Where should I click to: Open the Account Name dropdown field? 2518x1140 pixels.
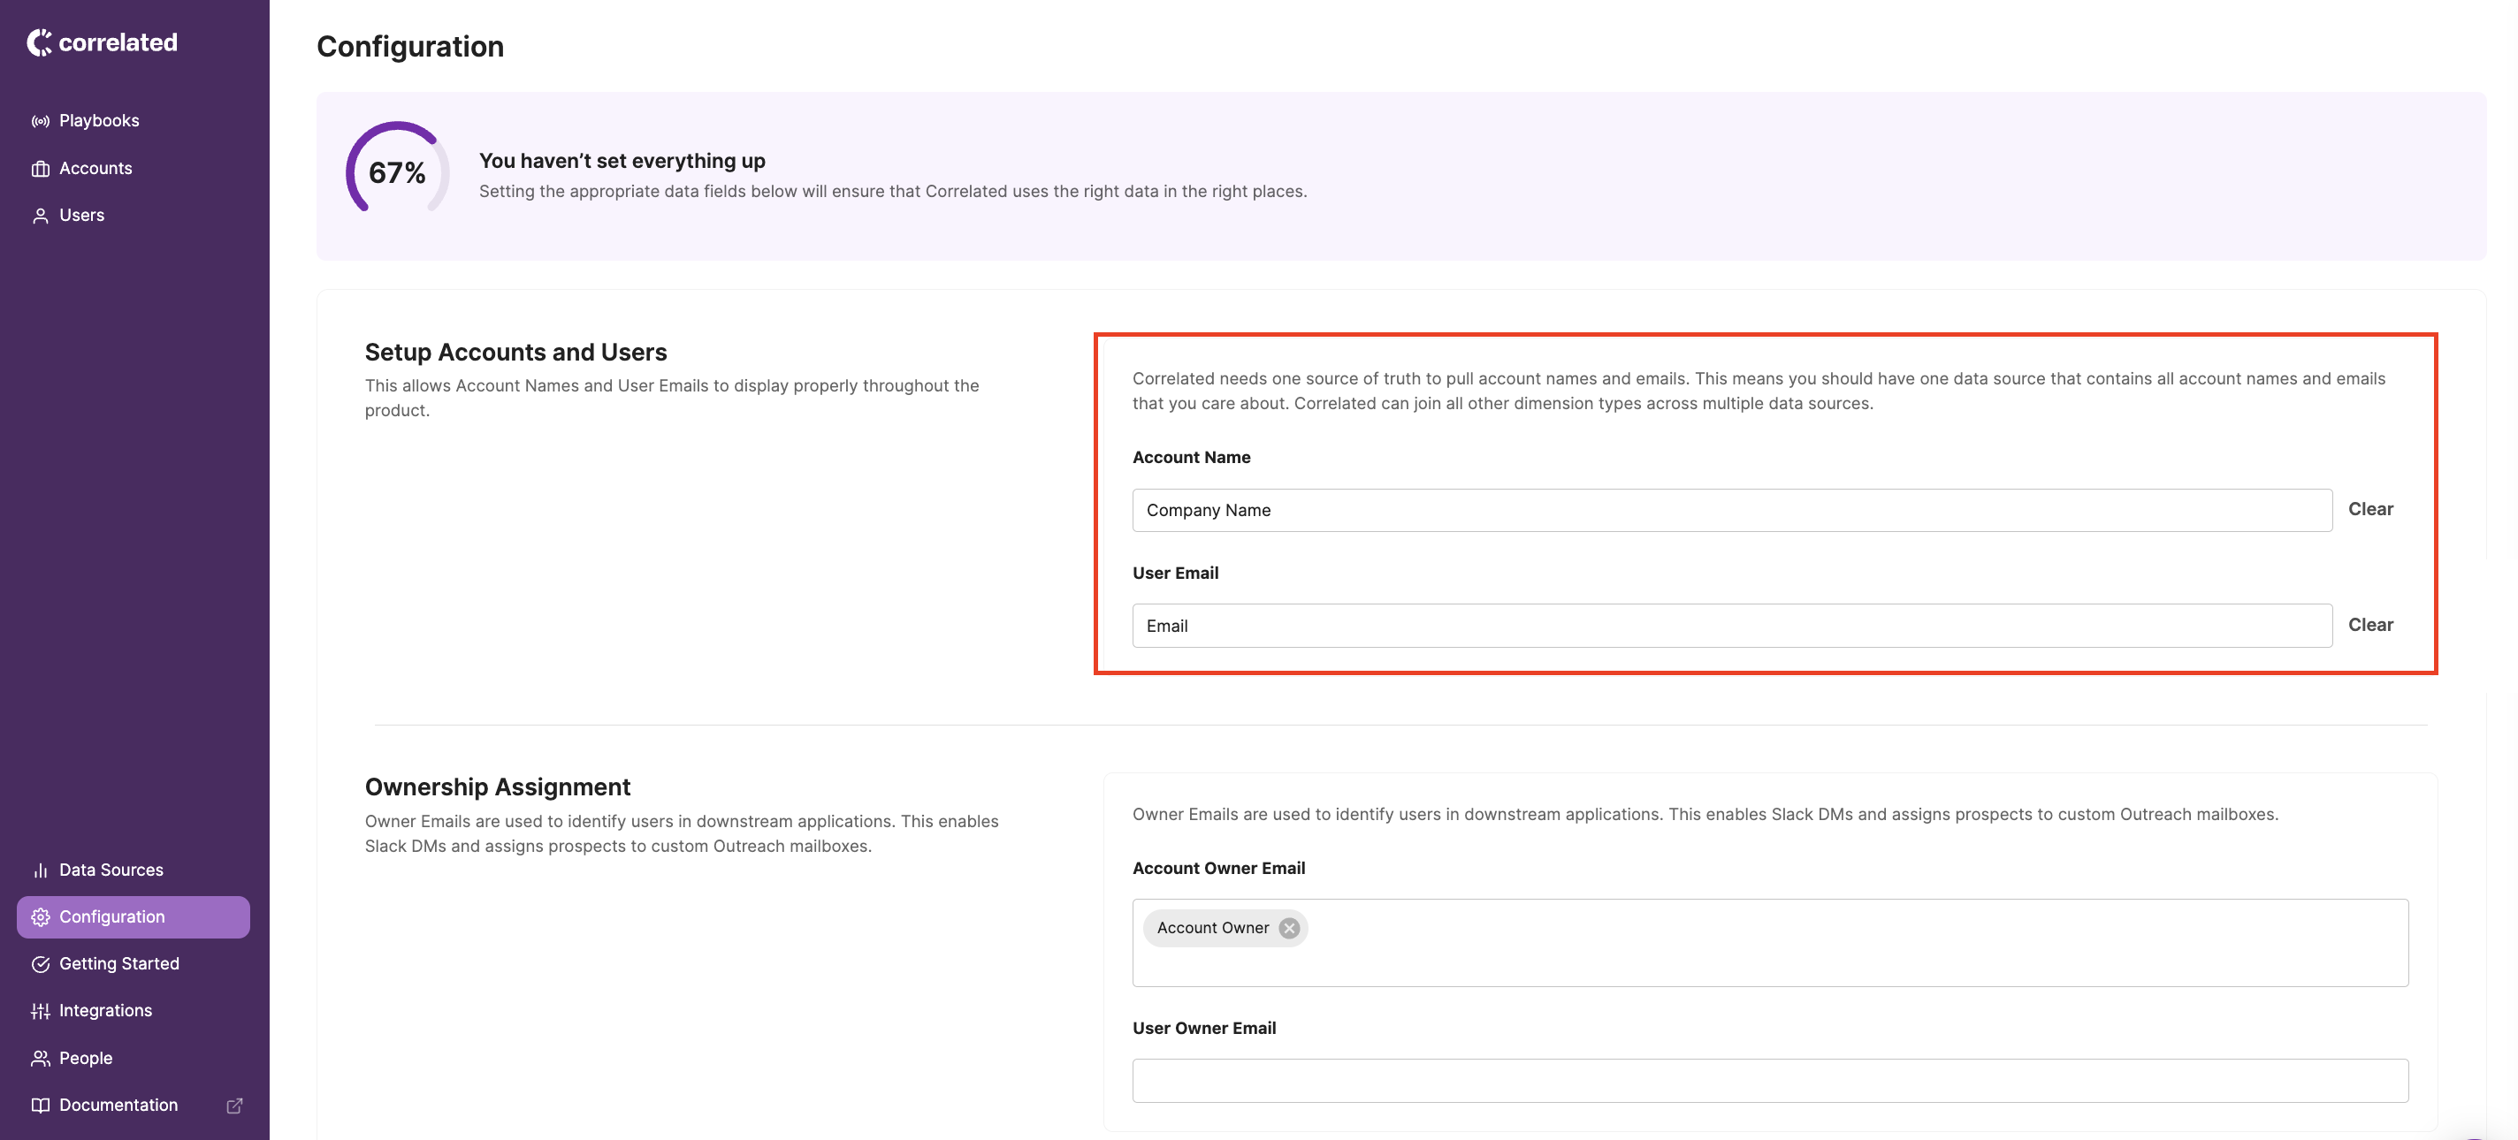1731,510
